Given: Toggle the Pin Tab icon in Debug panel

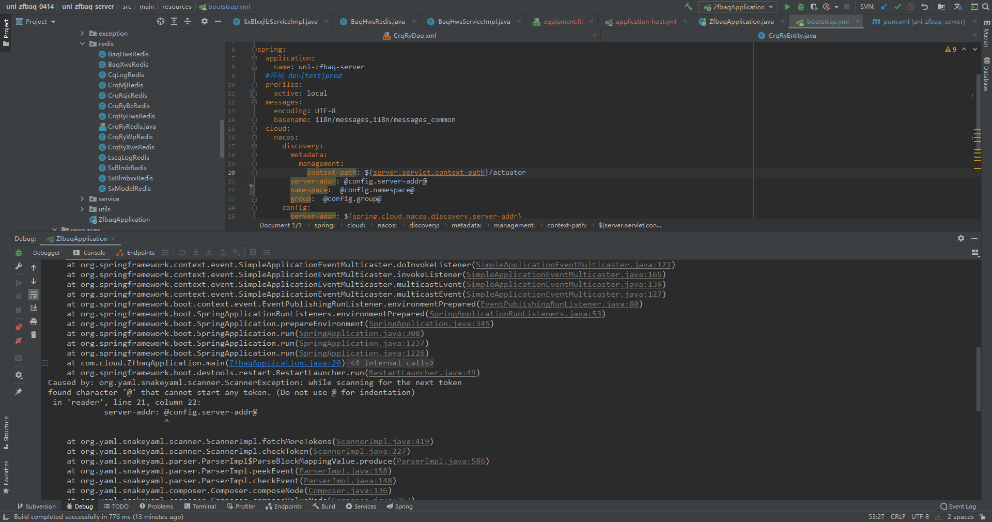Looking at the screenshot, I should (x=19, y=392).
